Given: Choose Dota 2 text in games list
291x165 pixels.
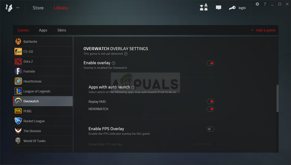Looking at the screenshot, I should (28, 62).
